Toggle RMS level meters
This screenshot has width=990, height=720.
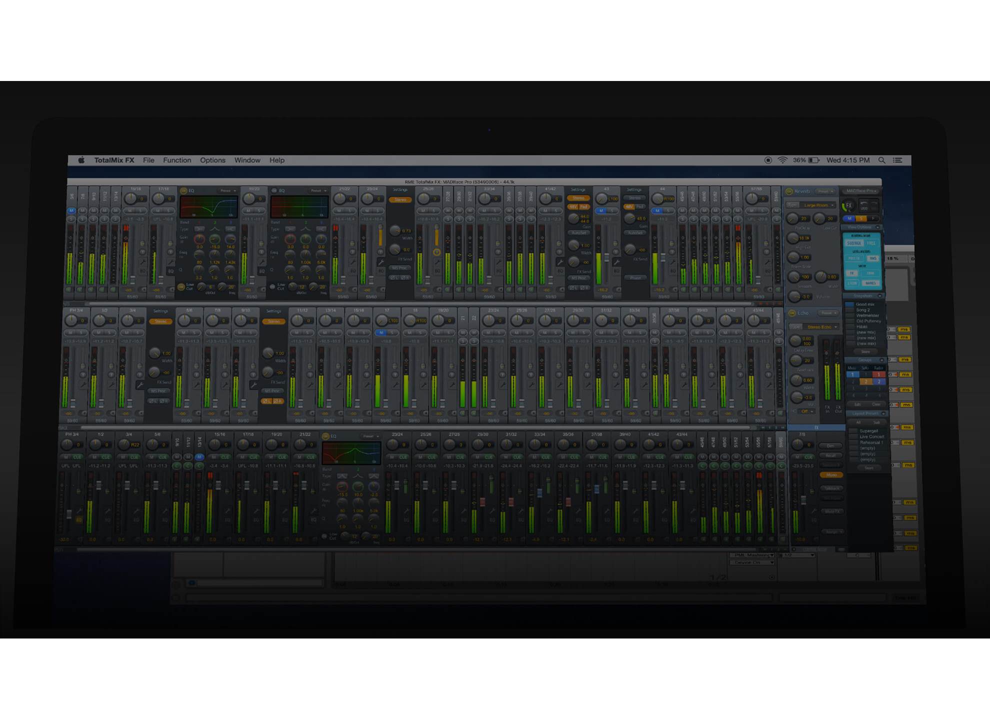(x=873, y=258)
